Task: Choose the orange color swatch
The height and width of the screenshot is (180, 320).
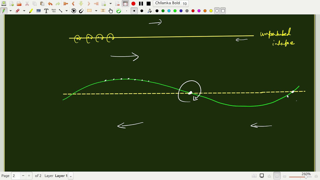Action: click(205, 11)
